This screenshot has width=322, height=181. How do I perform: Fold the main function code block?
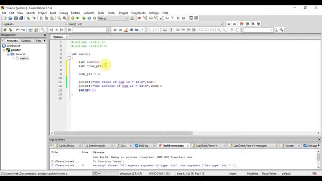(69, 58)
